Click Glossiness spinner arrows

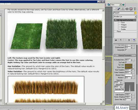[121, 87]
